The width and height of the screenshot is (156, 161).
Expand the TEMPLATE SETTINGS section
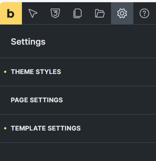(x=78, y=128)
